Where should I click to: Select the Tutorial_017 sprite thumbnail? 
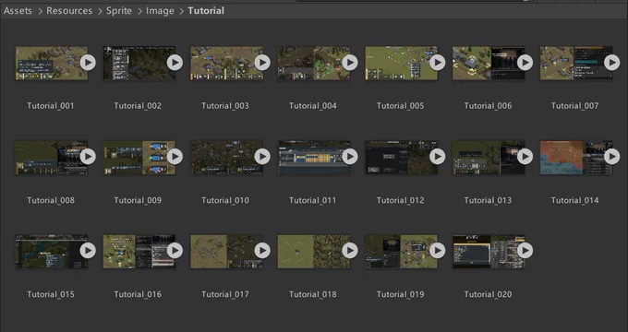pos(226,251)
